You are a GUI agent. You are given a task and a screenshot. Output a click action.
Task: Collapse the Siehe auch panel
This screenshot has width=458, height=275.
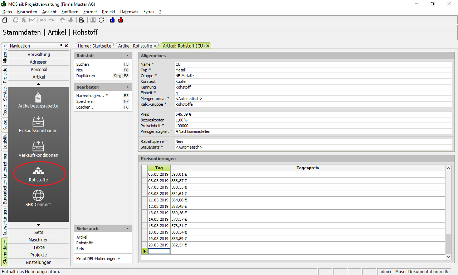(x=128, y=229)
